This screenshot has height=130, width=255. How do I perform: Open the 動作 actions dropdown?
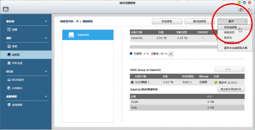233,21
